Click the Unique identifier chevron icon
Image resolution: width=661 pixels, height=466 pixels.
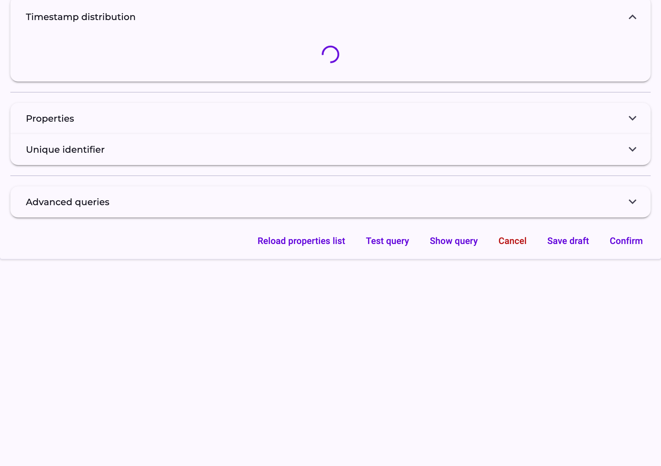632,150
